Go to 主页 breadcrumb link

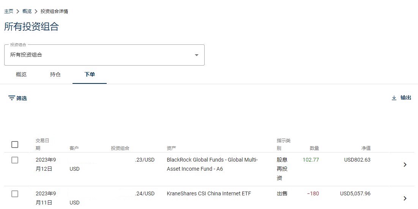point(9,11)
